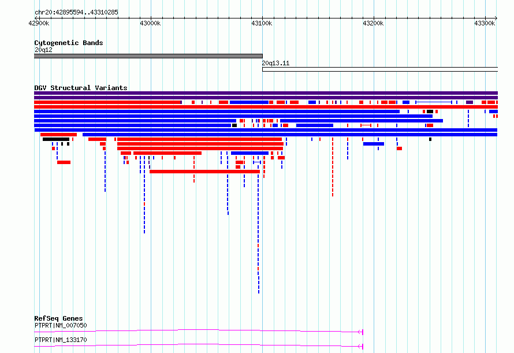Select the black block near 43250k in fifth row
This screenshot has height=353, width=514.
coord(430,112)
